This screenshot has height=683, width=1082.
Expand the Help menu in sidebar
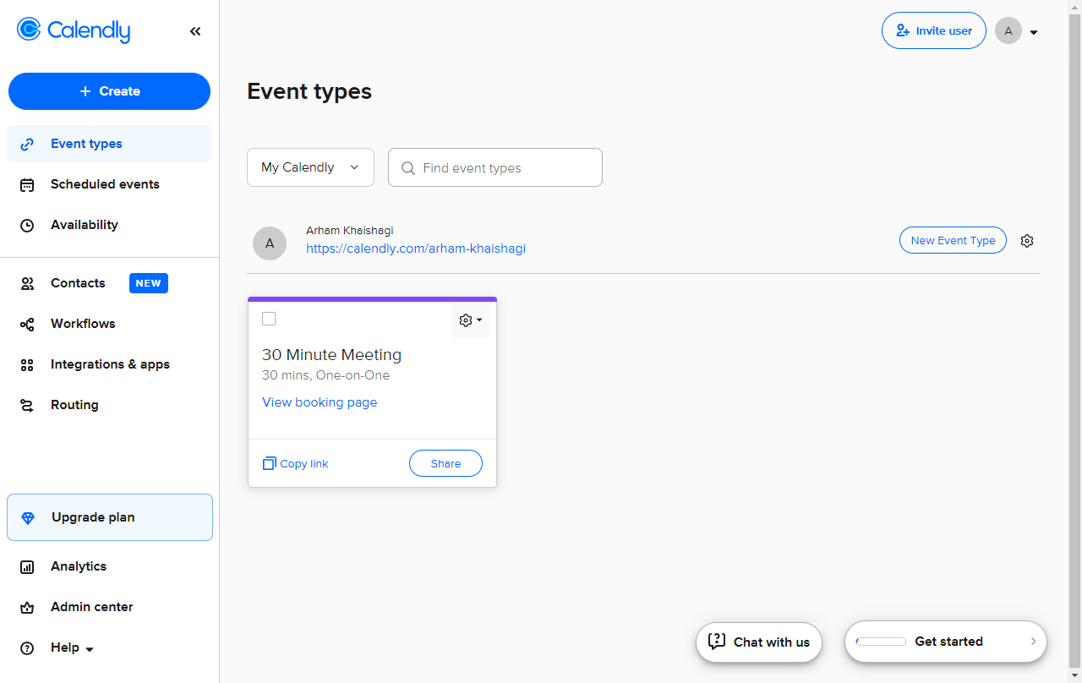pyautogui.click(x=90, y=649)
